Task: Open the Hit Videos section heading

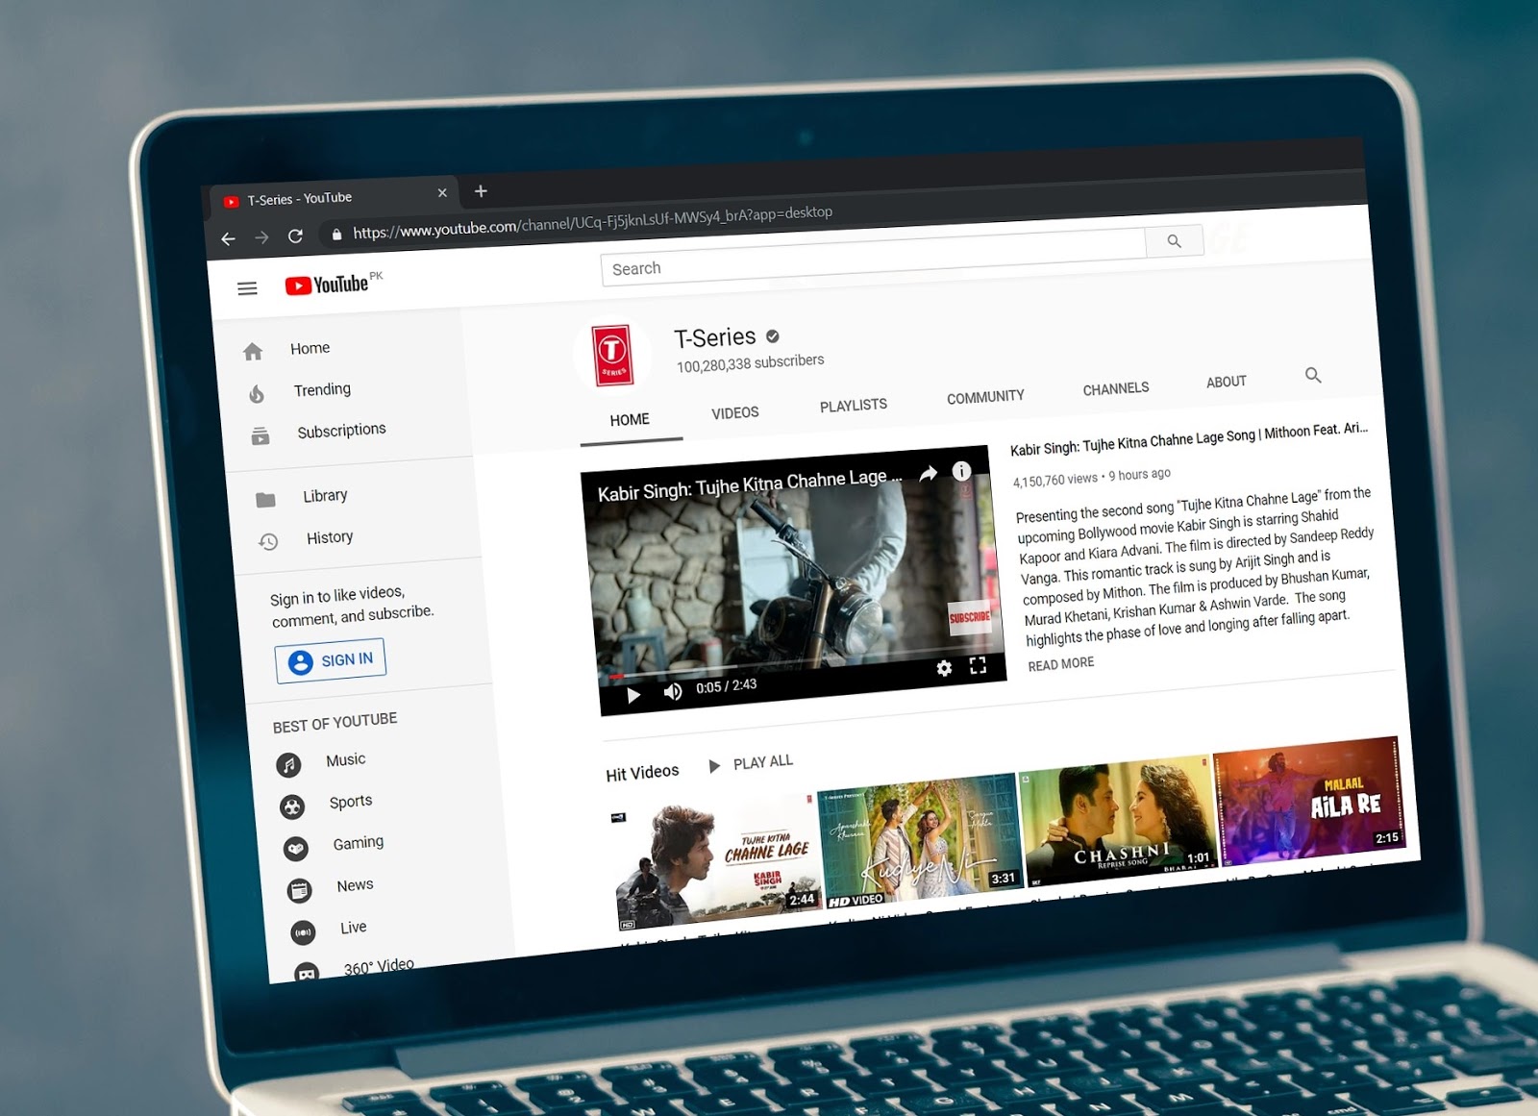Action: point(642,773)
